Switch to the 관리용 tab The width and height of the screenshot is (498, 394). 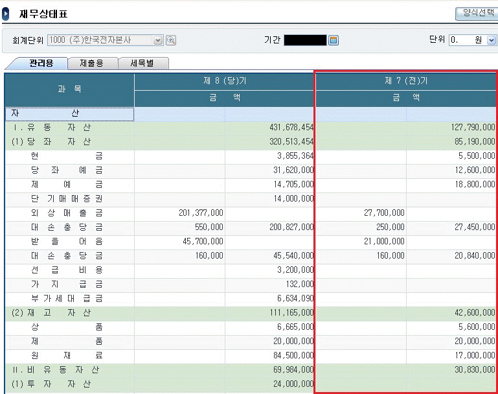(40, 64)
